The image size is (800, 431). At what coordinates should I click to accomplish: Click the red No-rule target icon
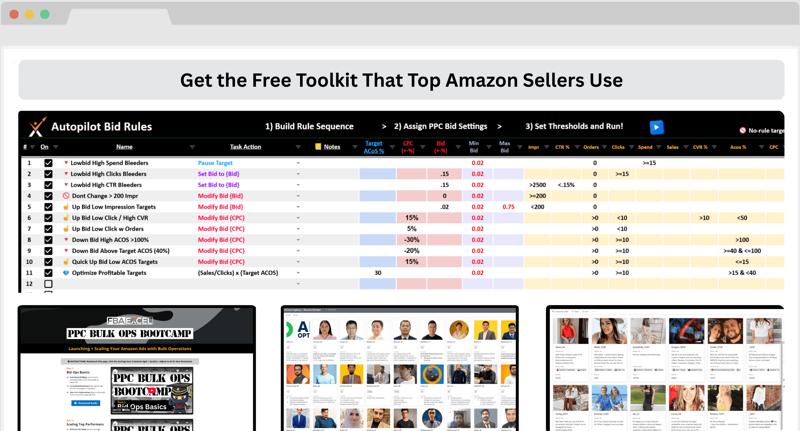coord(743,131)
